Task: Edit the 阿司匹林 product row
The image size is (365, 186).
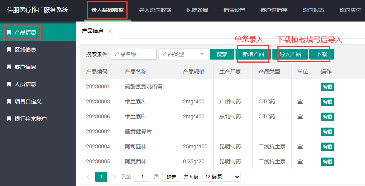Action: tap(327, 147)
